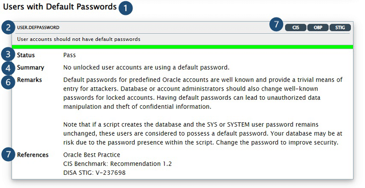Screen dimensions: 365x188
Task: Click the callout circle numbered 1
Action: (x=125, y=8)
